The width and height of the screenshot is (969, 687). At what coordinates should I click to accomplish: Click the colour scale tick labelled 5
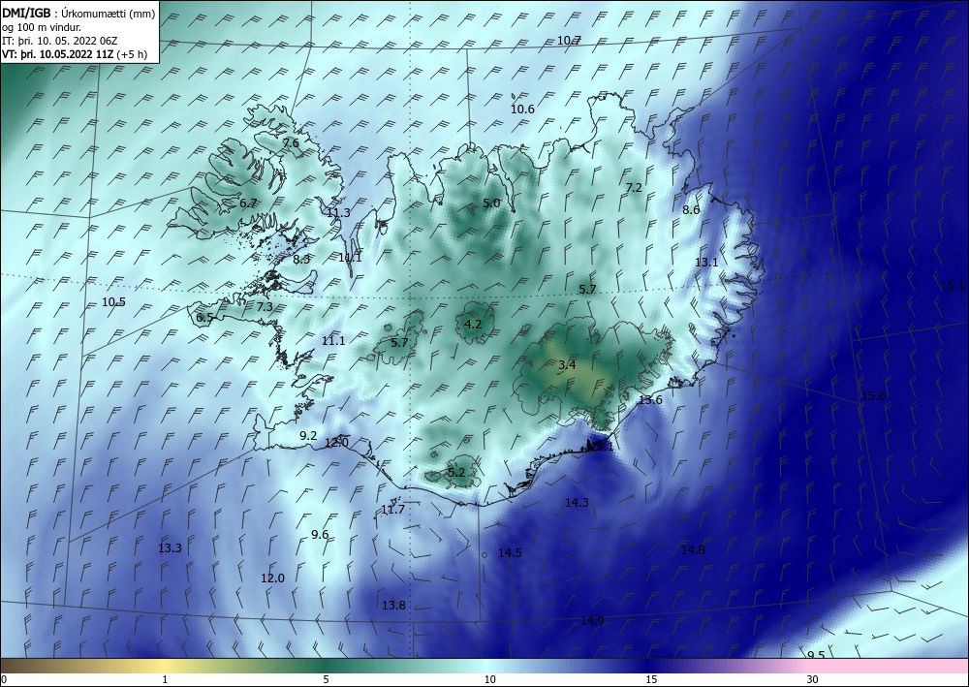point(326,679)
